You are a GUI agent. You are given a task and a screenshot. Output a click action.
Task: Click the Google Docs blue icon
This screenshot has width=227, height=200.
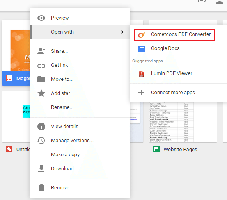[142, 49]
